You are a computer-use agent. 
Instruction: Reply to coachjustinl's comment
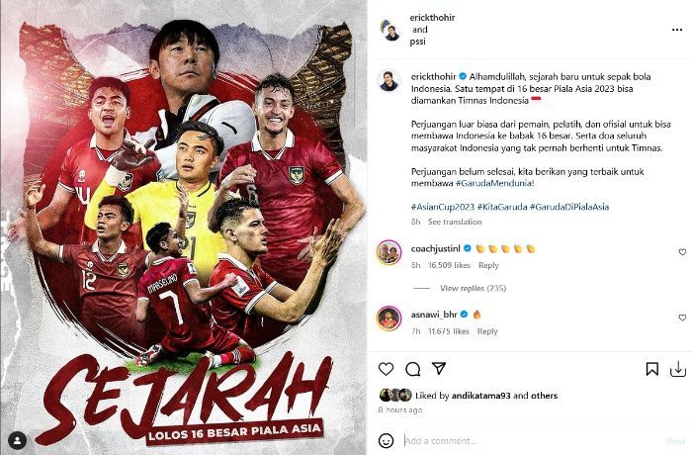(488, 265)
